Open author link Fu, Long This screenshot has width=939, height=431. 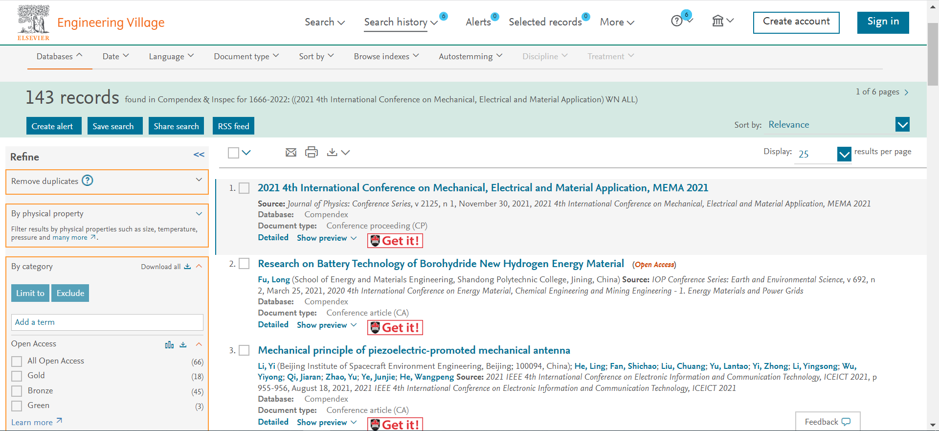point(274,280)
